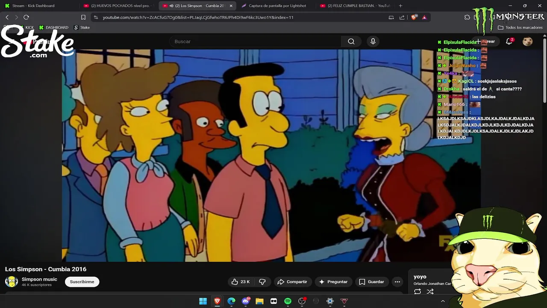
Task: Share this page from the address bar
Action: (402, 17)
